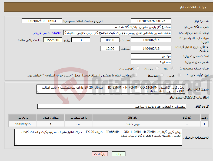Click the گروه کالا field

(112, 106)
